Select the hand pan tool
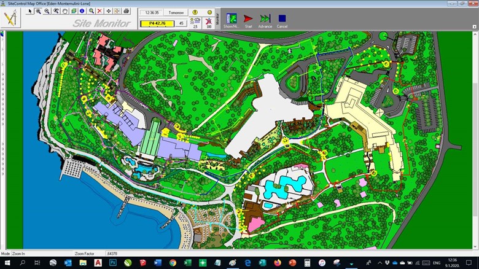 click(64, 11)
